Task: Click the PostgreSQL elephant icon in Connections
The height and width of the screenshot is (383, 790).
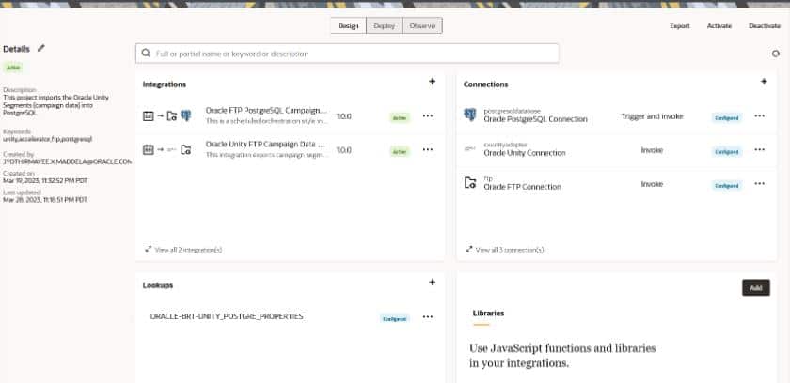Action: click(x=469, y=115)
